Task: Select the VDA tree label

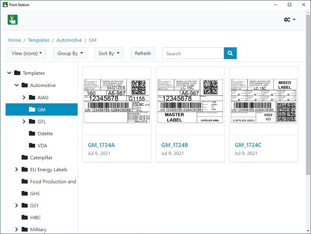Action: (x=42, y=146)
